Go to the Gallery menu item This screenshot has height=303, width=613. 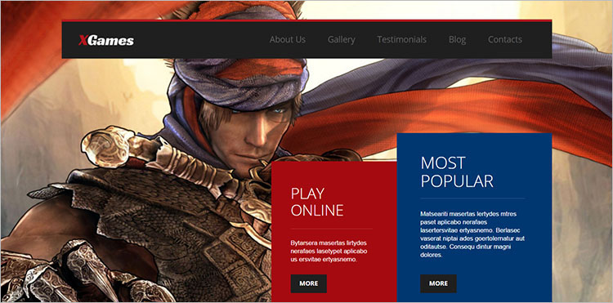pos(342,40)
